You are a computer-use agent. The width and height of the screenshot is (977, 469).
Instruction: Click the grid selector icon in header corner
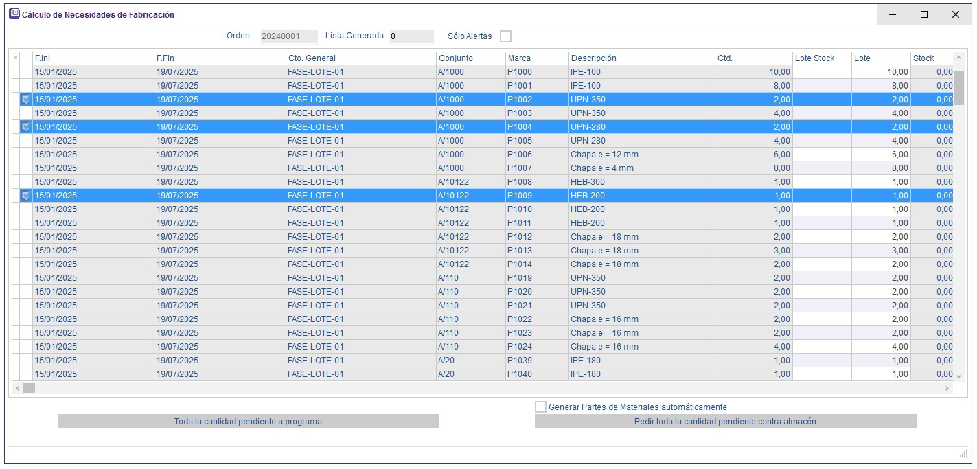tap(16, 58)
